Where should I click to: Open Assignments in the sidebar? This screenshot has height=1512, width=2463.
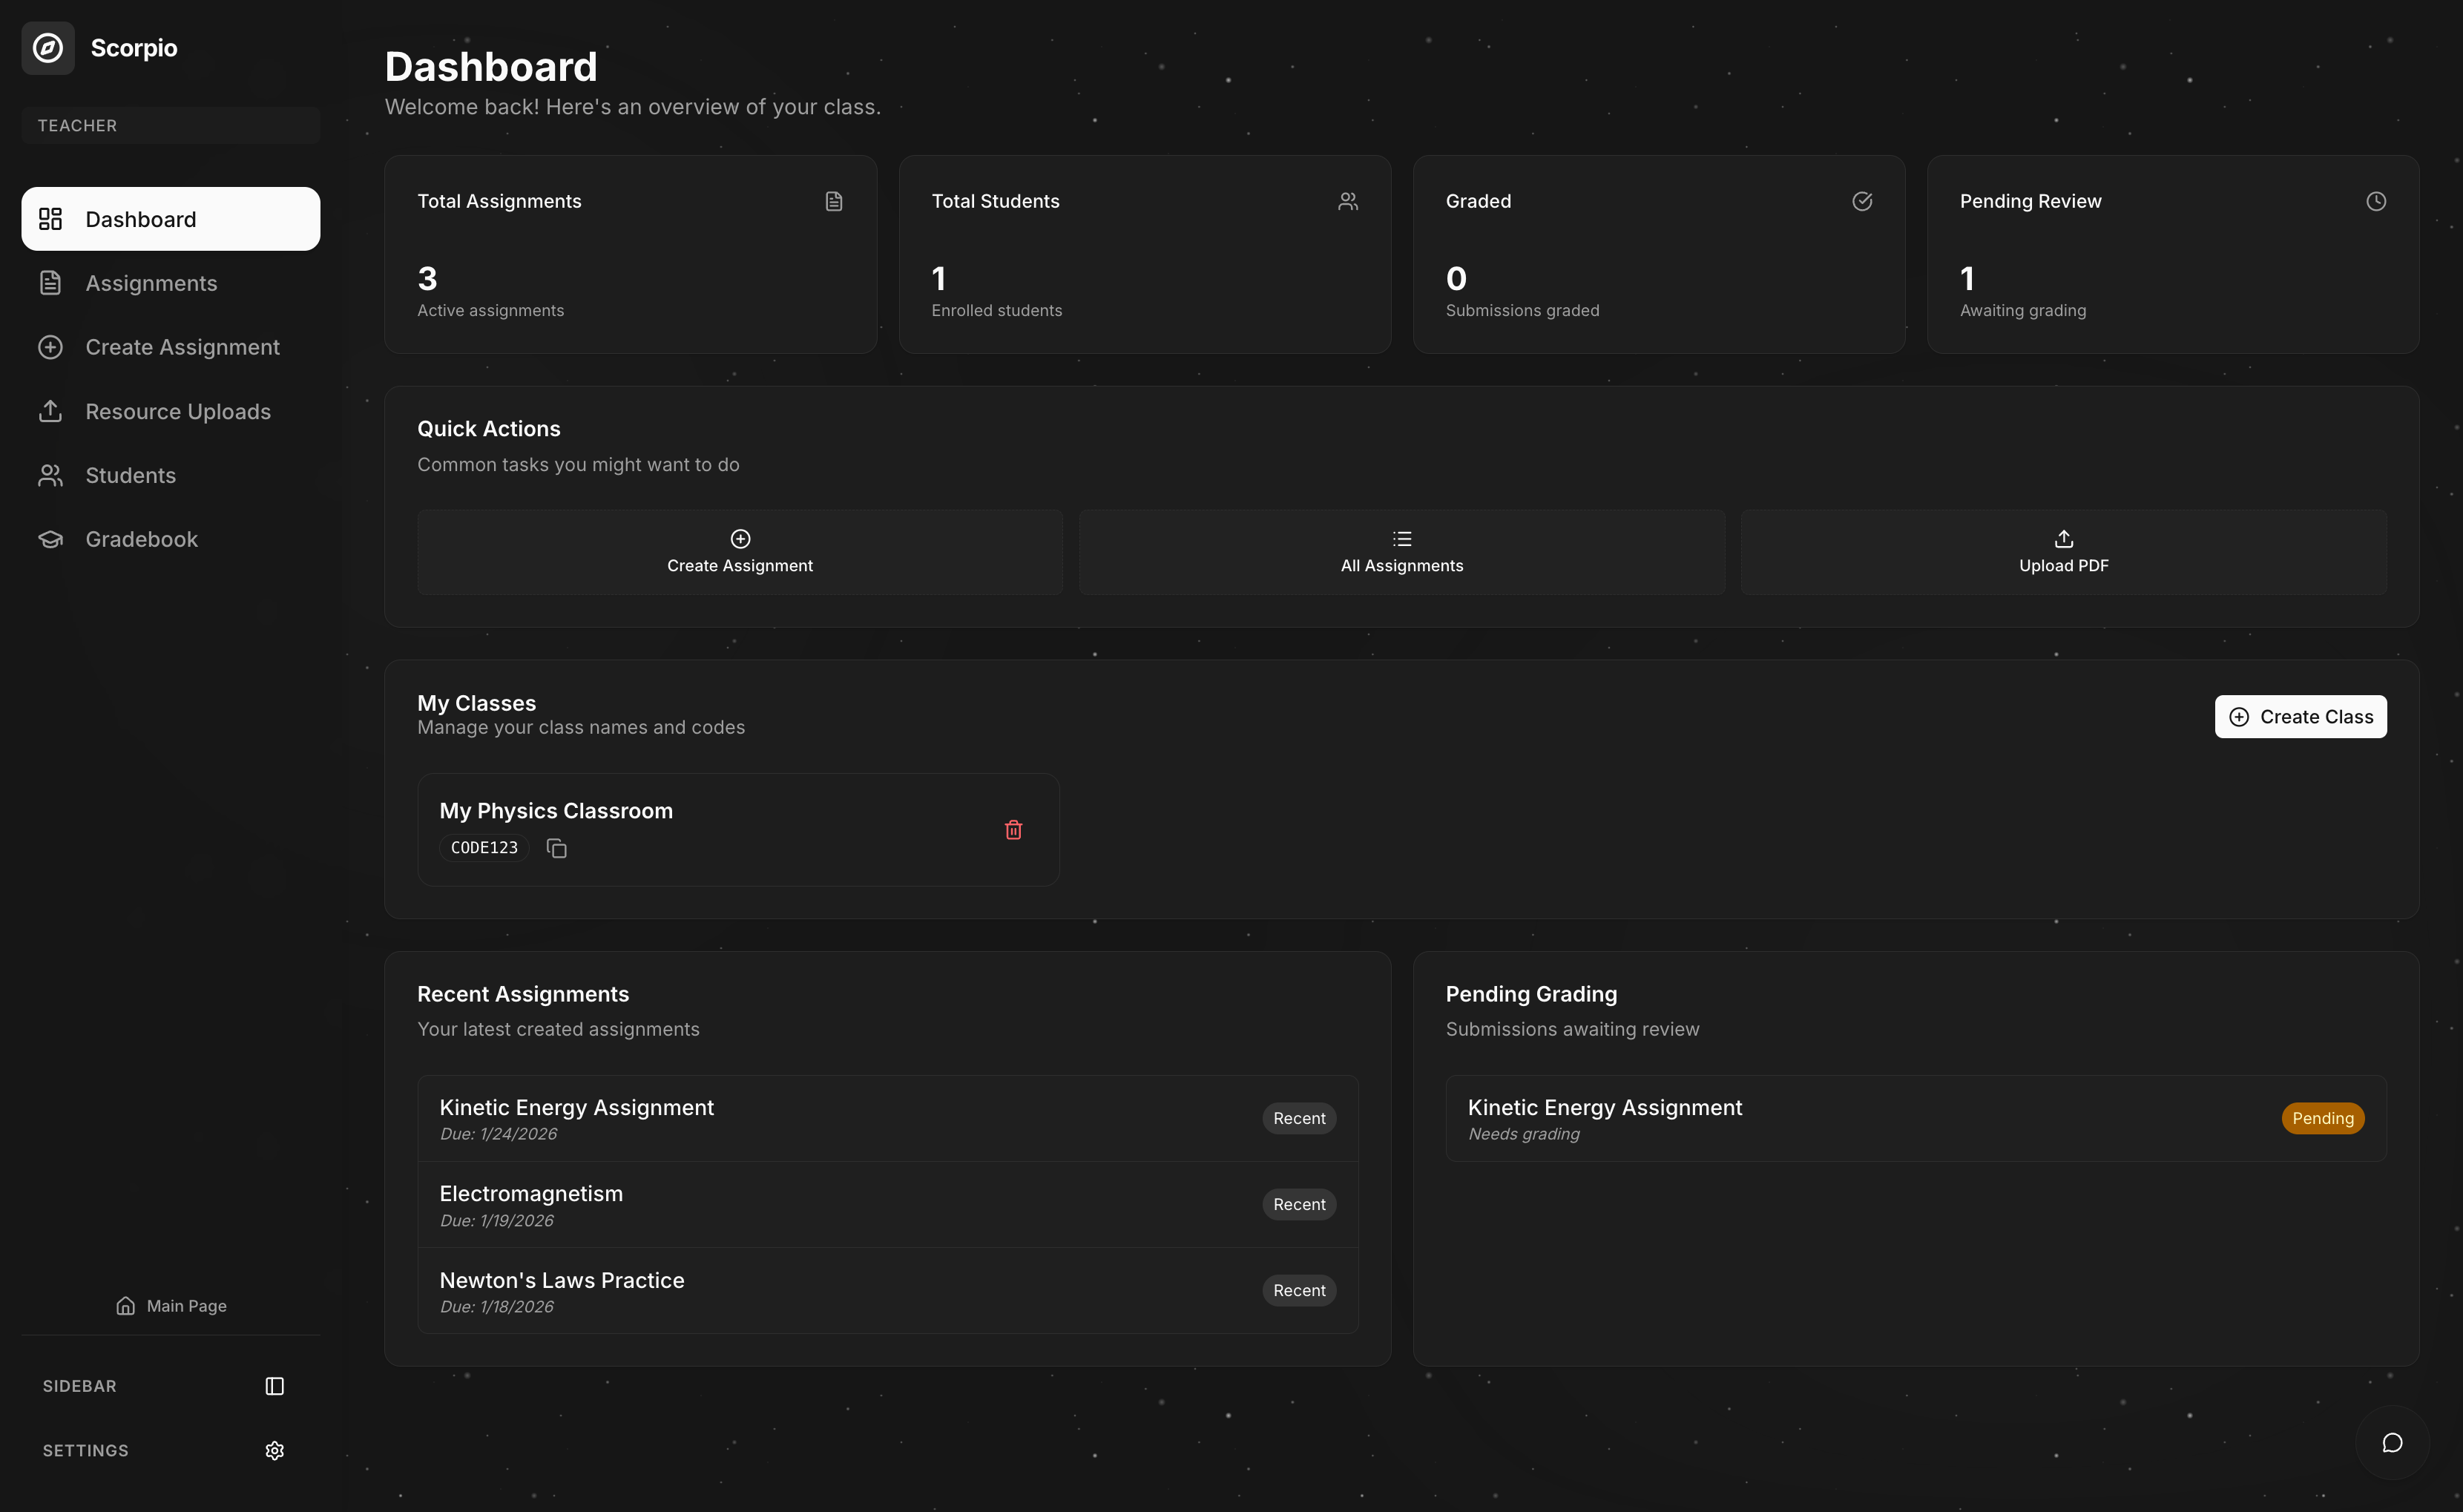tap(151, 283)
